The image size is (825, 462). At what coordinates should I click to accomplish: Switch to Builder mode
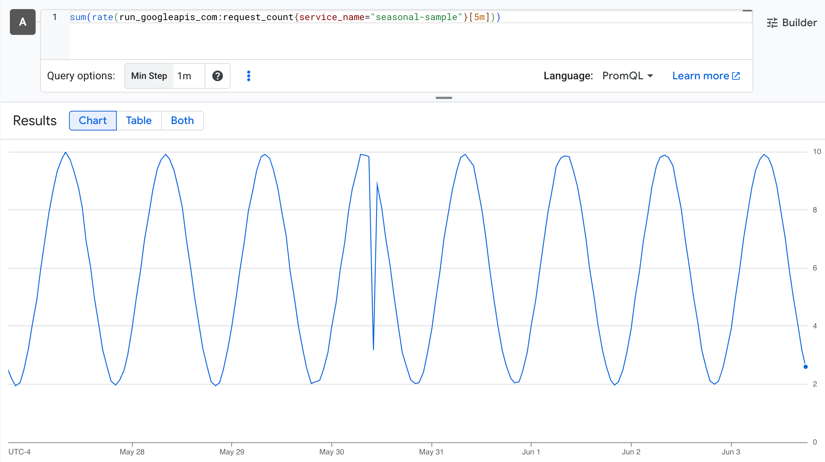click(x=792, y=23)
